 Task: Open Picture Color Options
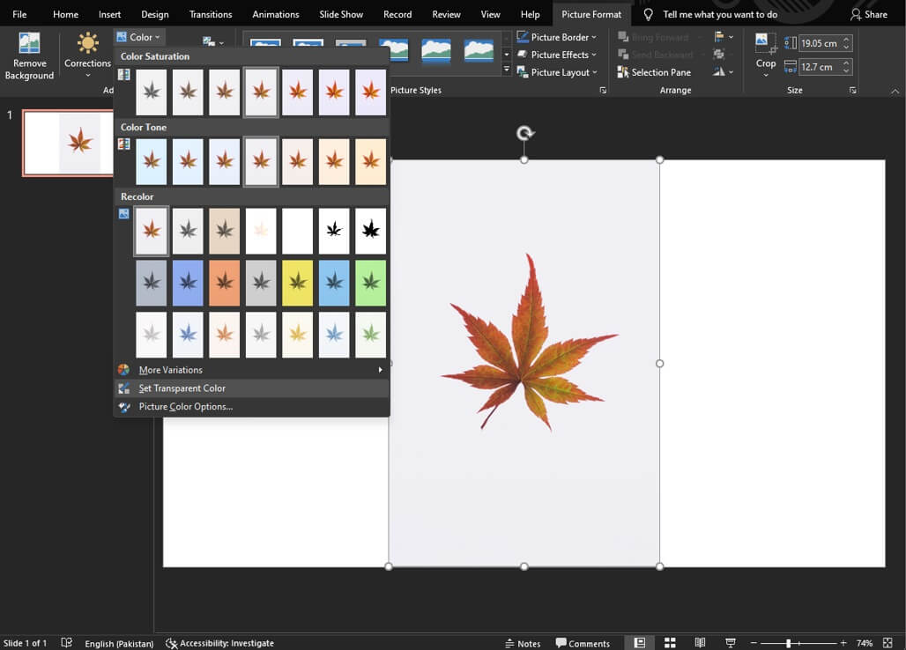point(185,406)
